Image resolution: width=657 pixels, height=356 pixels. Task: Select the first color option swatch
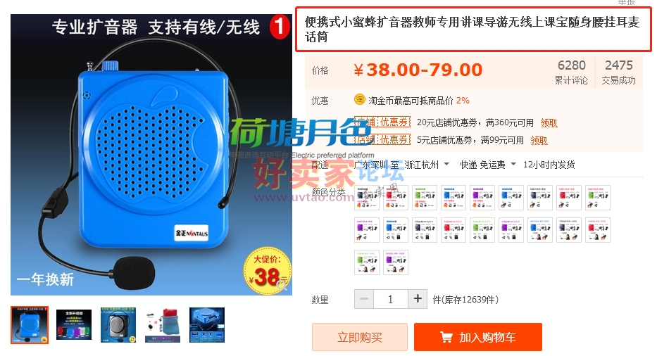[367, 197]
